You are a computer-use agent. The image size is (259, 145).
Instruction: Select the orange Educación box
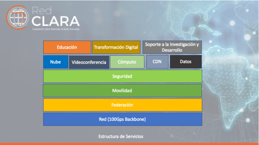click(x=67, y=47)
